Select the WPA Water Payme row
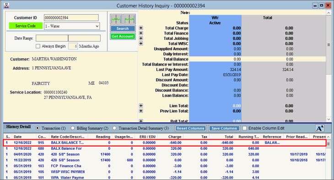This screenshot has height=180, width=334. (164, 177)
